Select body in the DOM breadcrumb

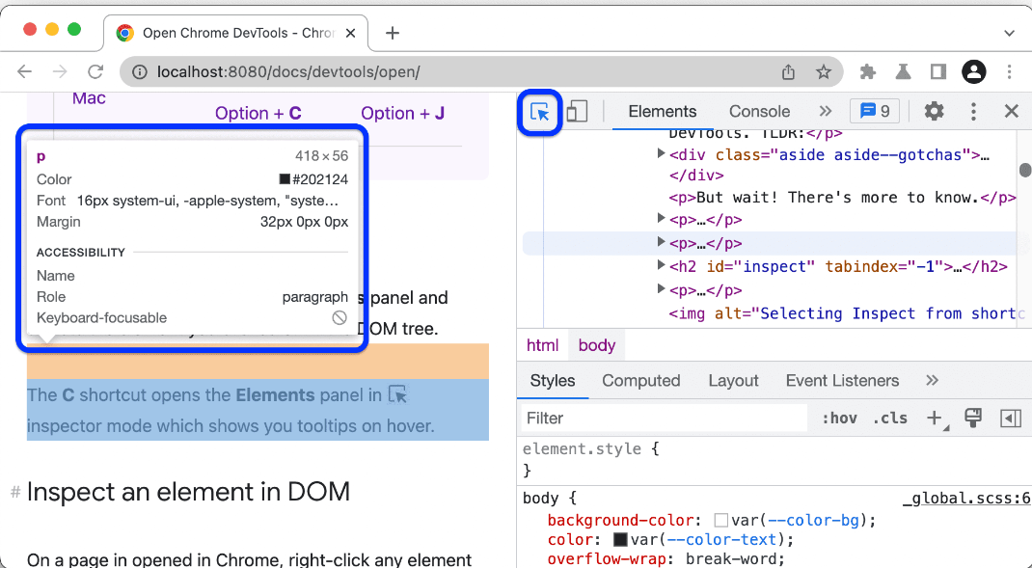(x=597, y=345)
